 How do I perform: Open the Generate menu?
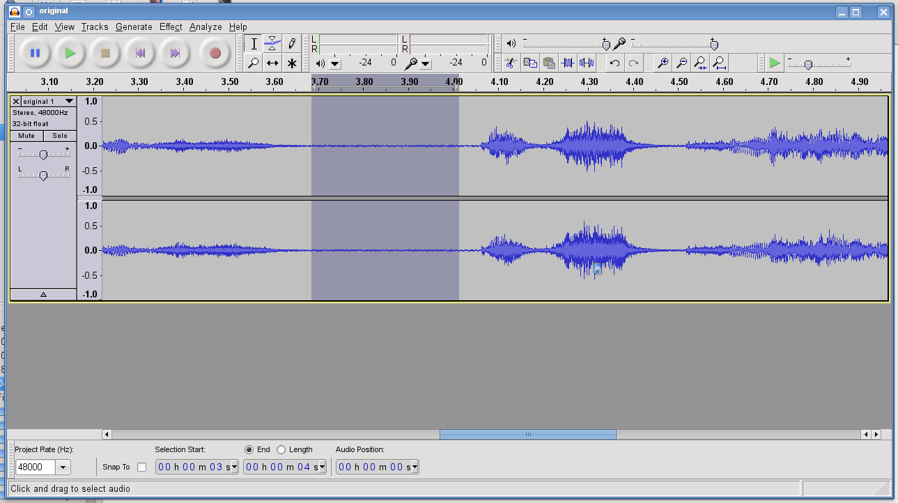(134, 27)
